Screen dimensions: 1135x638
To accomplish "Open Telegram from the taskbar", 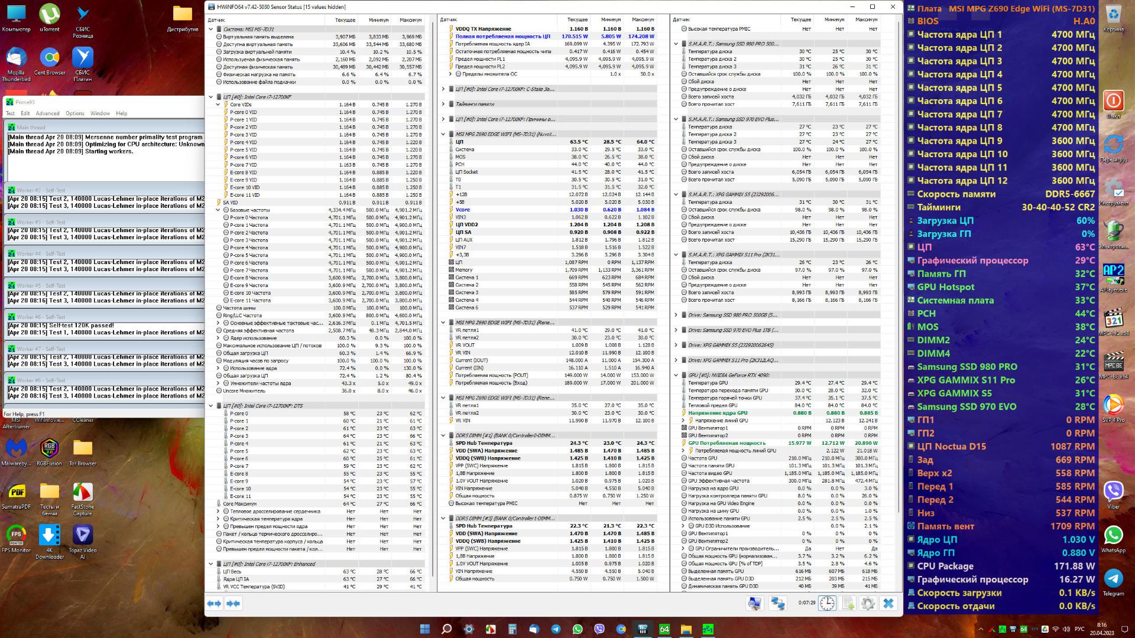I will click(556, 629).
